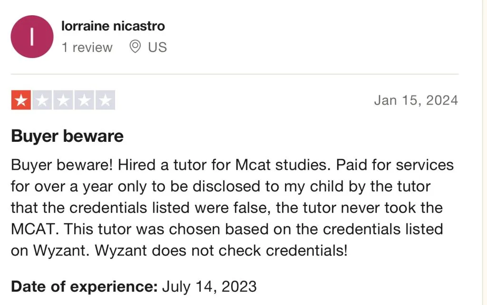Select the third gray rating star
The image size is (487, 305).
point(63,100)
